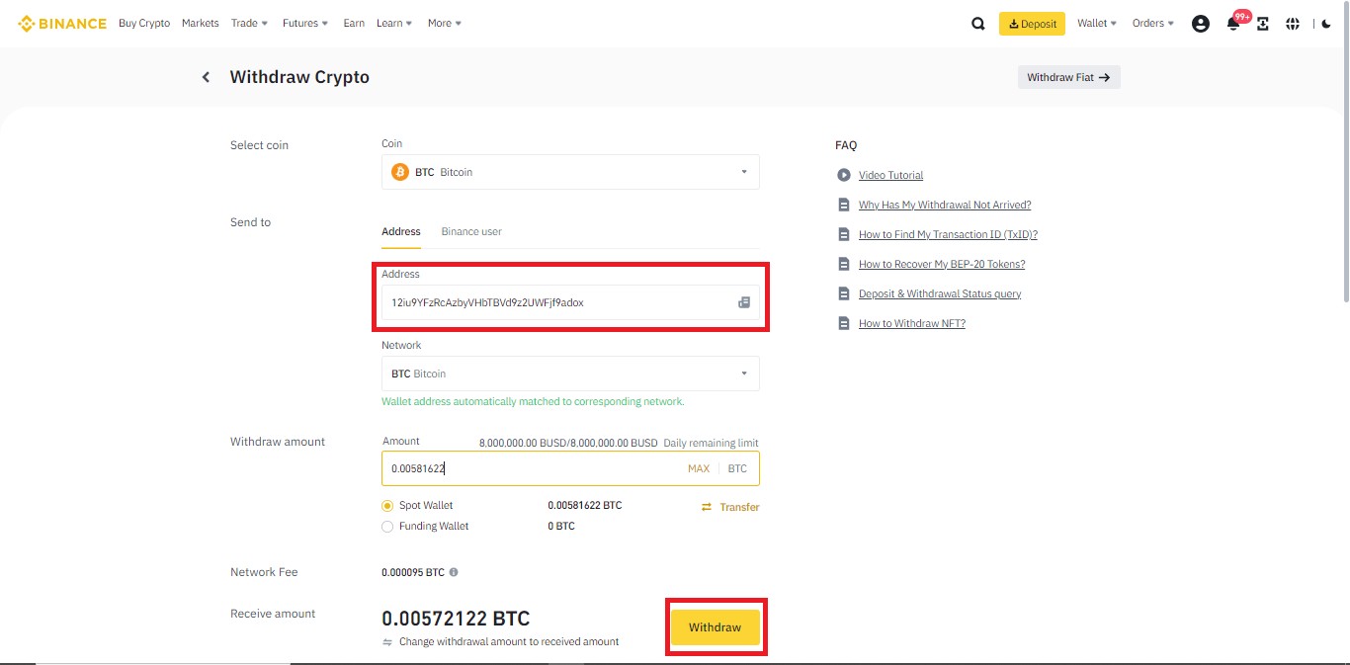Click the Withdraw Fiat button
The image size is (1350, 665).
[x=1069, y=77]
